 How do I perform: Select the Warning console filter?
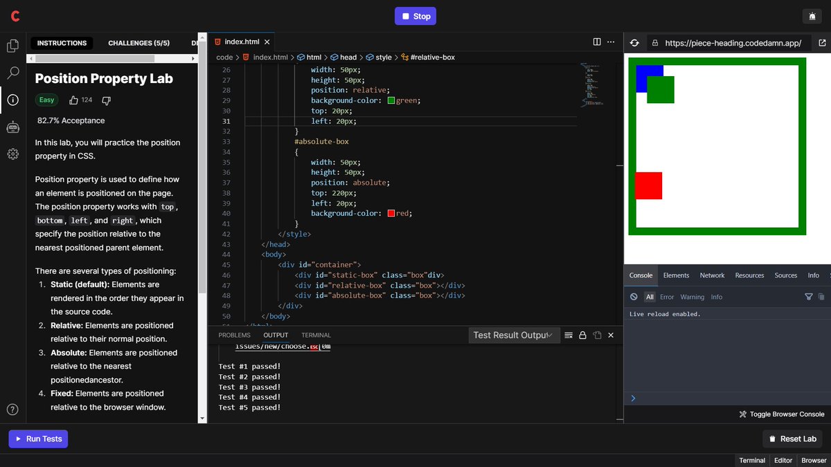[692, 297]
